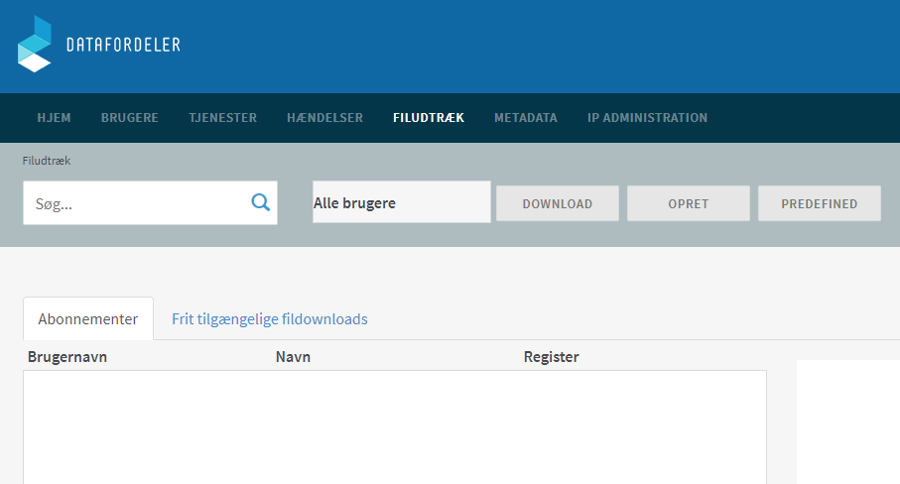Click the Datafordeler cube logo icon

[x=34, y=45]
